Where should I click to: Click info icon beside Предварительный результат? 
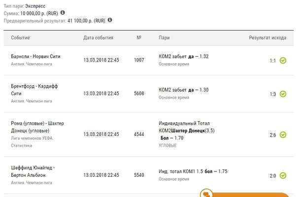(109, 20)
